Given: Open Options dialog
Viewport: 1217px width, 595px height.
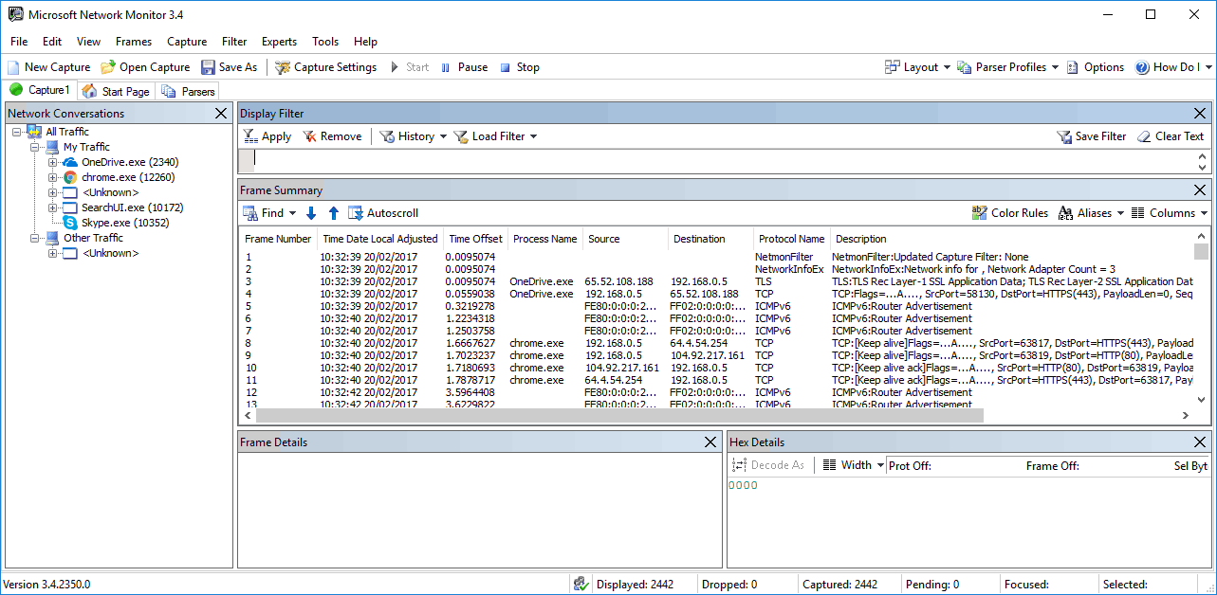Looking at the screenshot, I should 1096,67.
